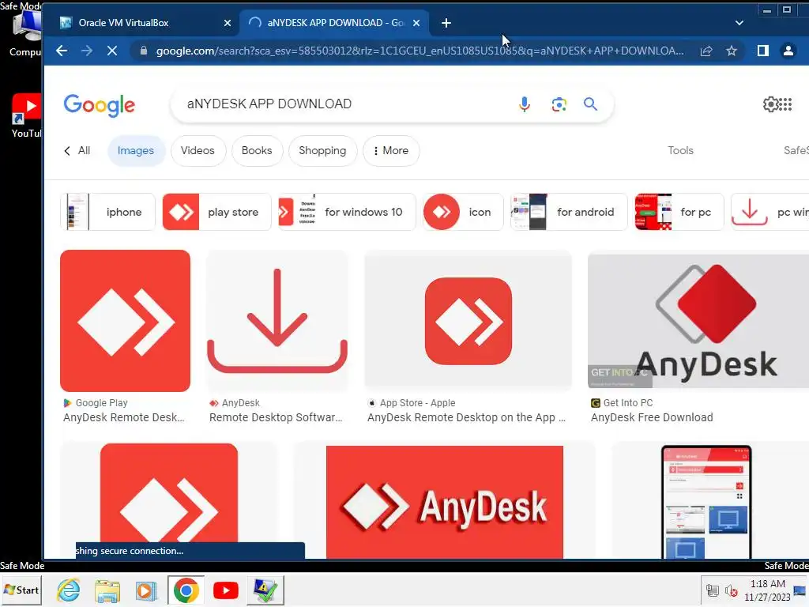Open AnyDesk Remote Desk... Google Play link
Viewport: 809px width, 607px height.
pos(124,417)
